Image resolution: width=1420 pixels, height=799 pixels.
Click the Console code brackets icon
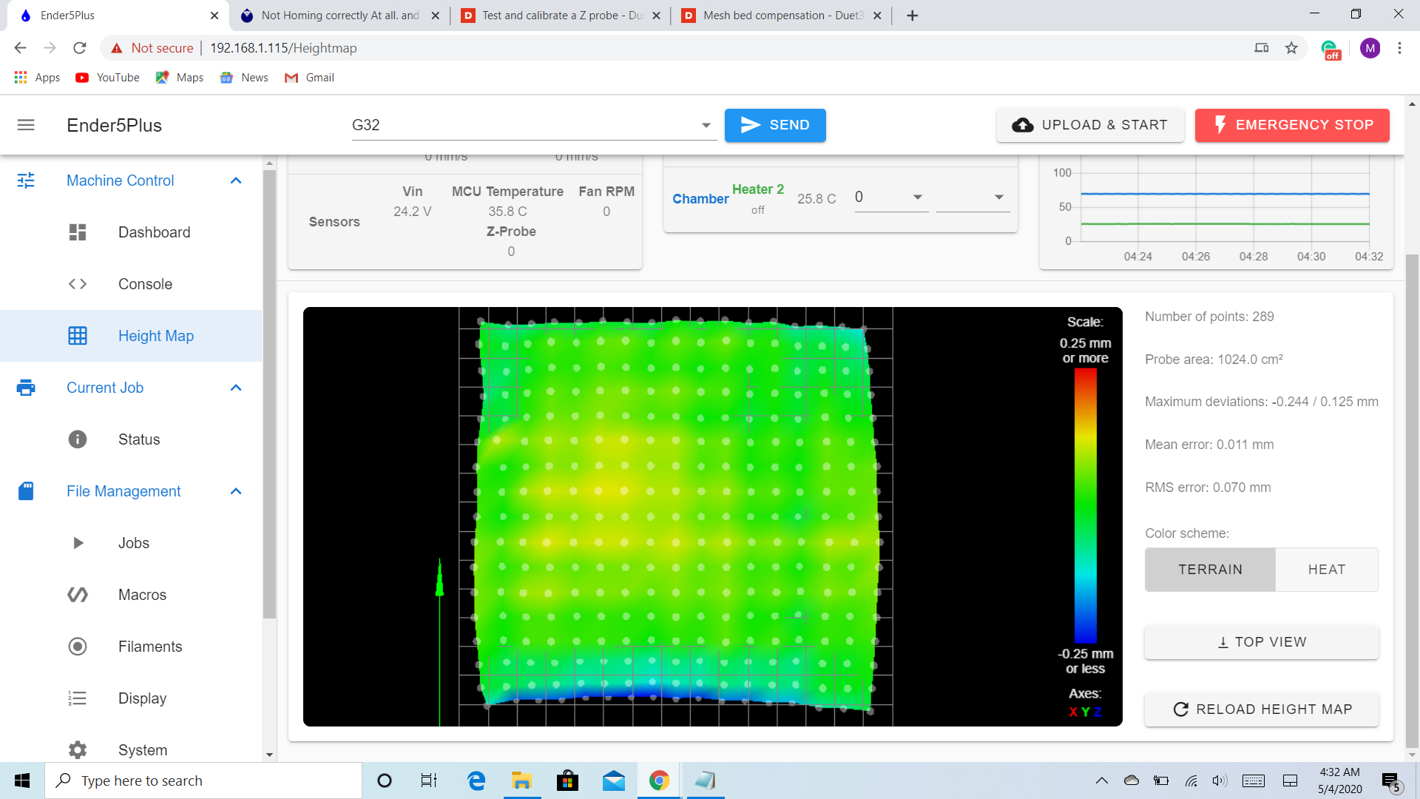(78, 284)
